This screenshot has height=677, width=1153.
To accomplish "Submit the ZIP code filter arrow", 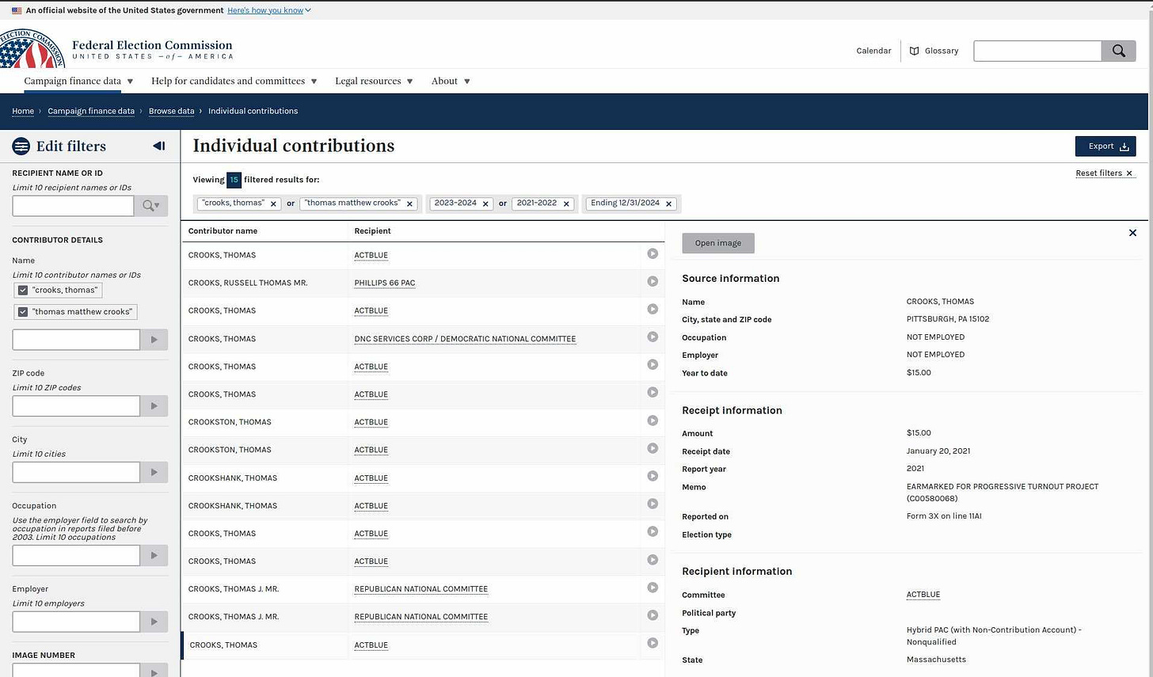I will coord(154,406).
